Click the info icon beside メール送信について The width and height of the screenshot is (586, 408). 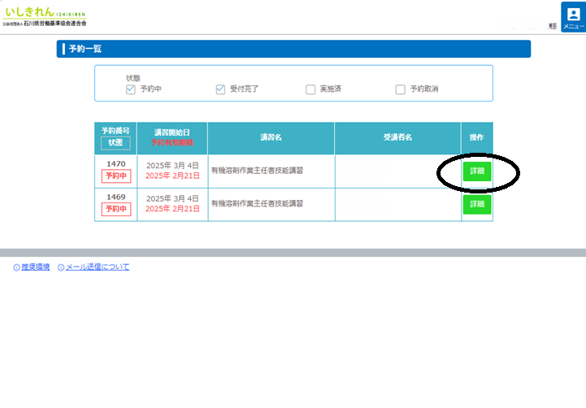[x=61, y=267]
